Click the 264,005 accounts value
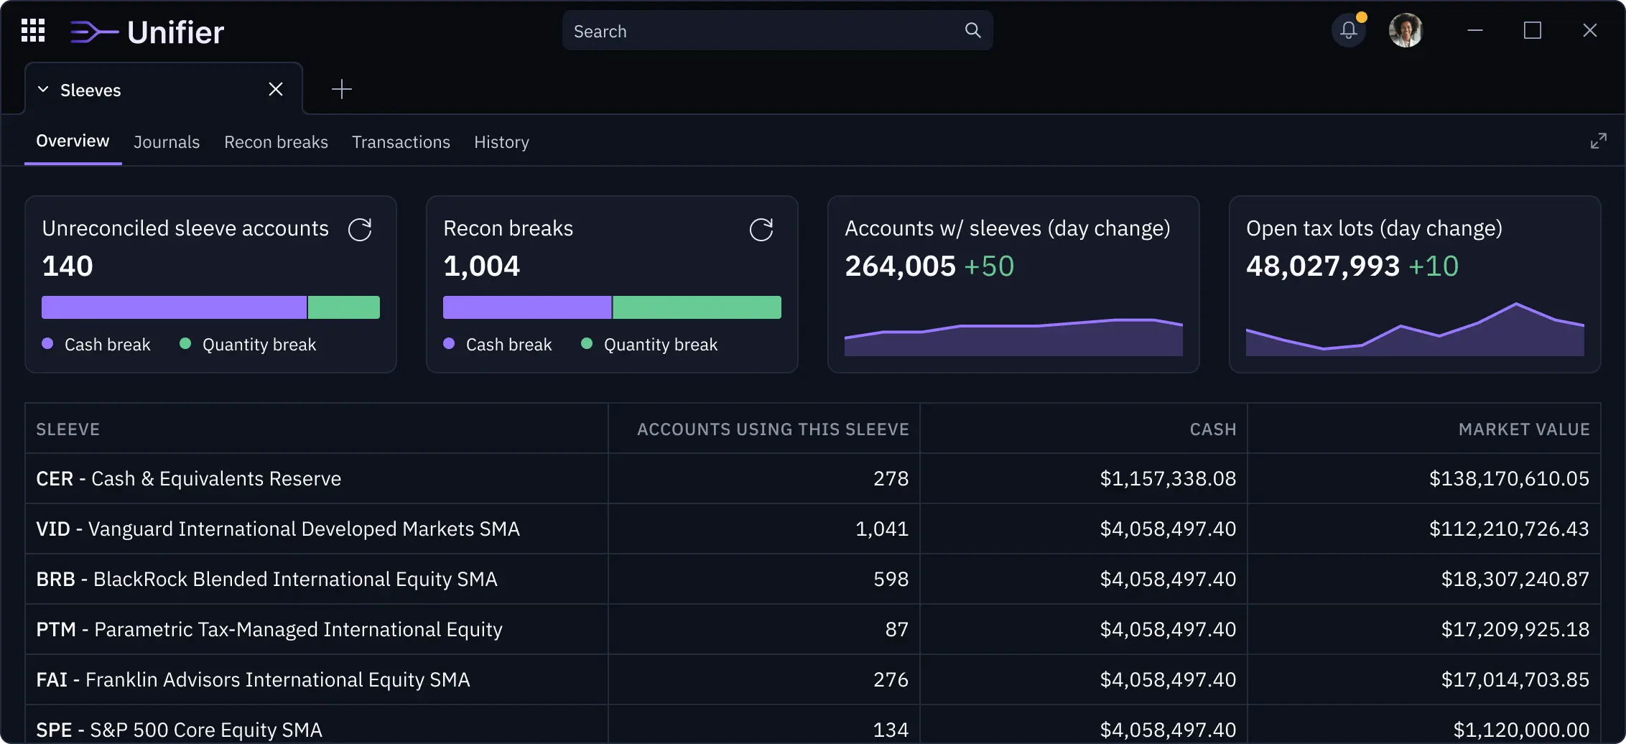 pos(900,266)
